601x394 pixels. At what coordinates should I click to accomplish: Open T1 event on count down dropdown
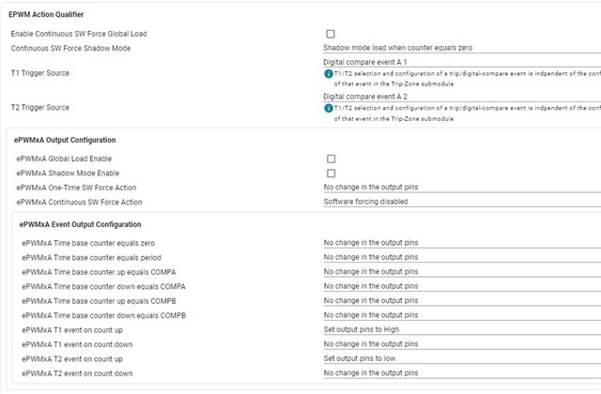(x=460, y=344)
